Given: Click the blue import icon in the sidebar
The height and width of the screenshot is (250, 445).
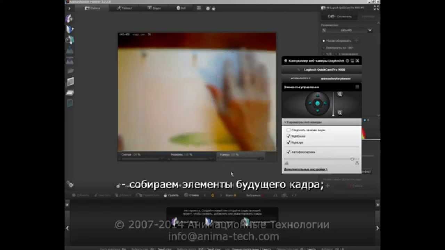Looking at the screenshot, I should (x=70, y=50).
